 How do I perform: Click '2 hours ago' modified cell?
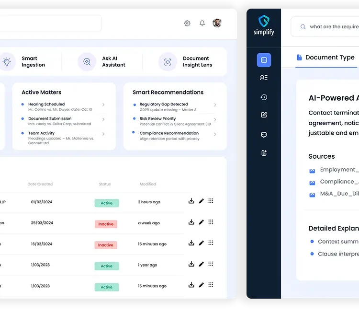pos(149,202)
